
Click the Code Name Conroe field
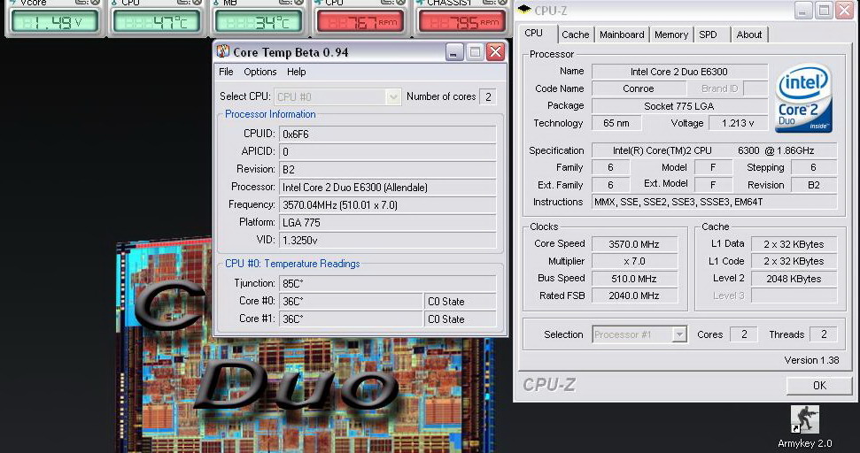click(x=639, y=88)
